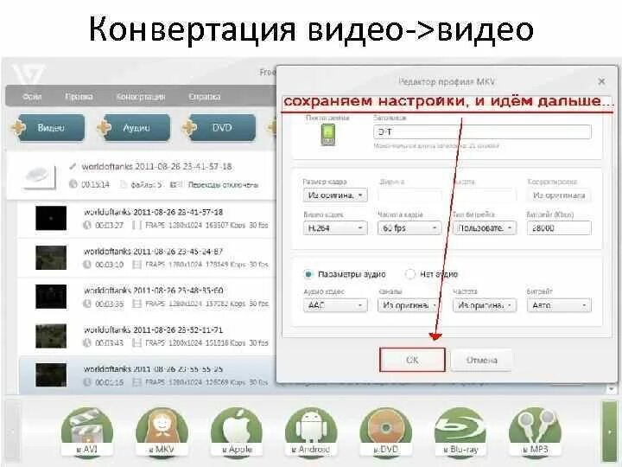Screen dimensions: 622x467
Task: Select file worldoftanks 2011-08-26 23-45-24-87
Action: pyautogui.click(x=153, y=252)
